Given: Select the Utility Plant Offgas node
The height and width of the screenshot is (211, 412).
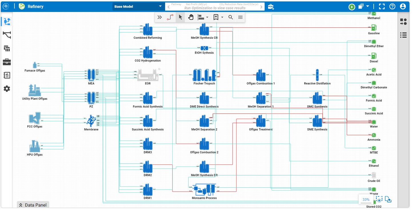Looking at the screenshot, I should (35, 90).
